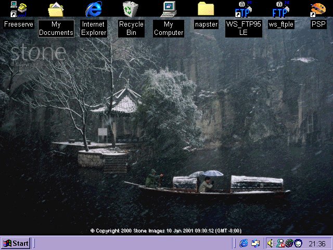Screen dimensions: 333x250
Task: Click the multicolored ball tray icon
Action: point(289,243)
